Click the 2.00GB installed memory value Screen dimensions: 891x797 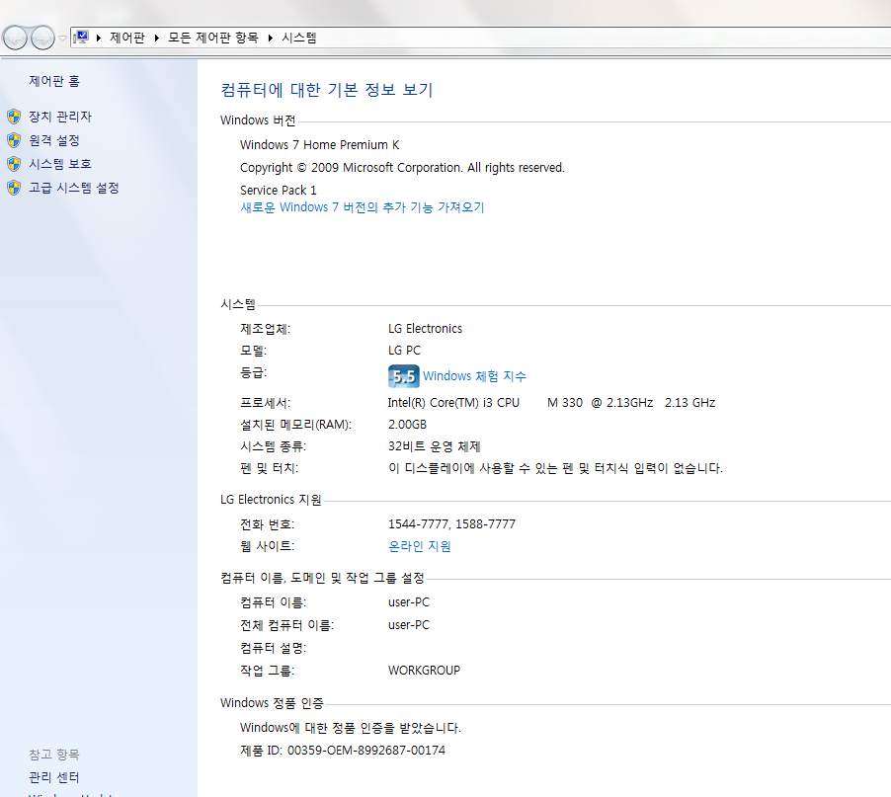pos(407,425)
